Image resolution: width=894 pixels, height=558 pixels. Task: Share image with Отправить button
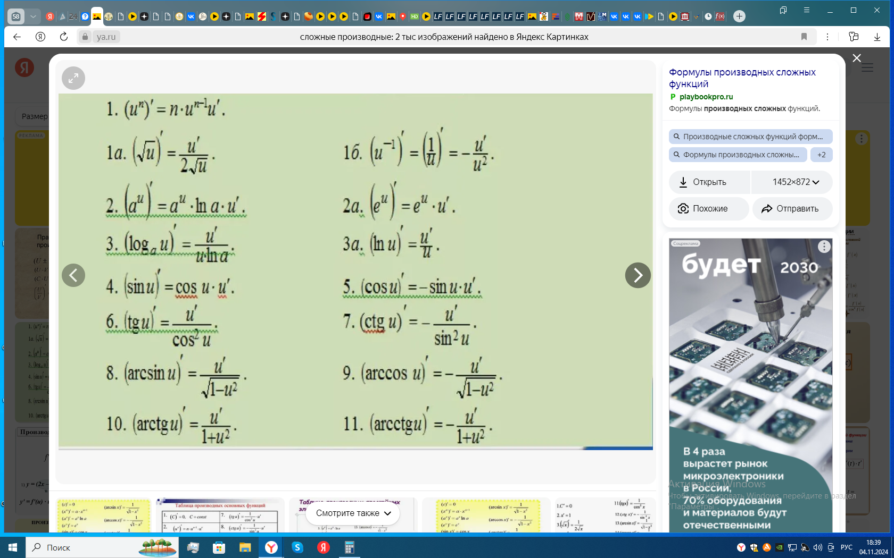792,209
